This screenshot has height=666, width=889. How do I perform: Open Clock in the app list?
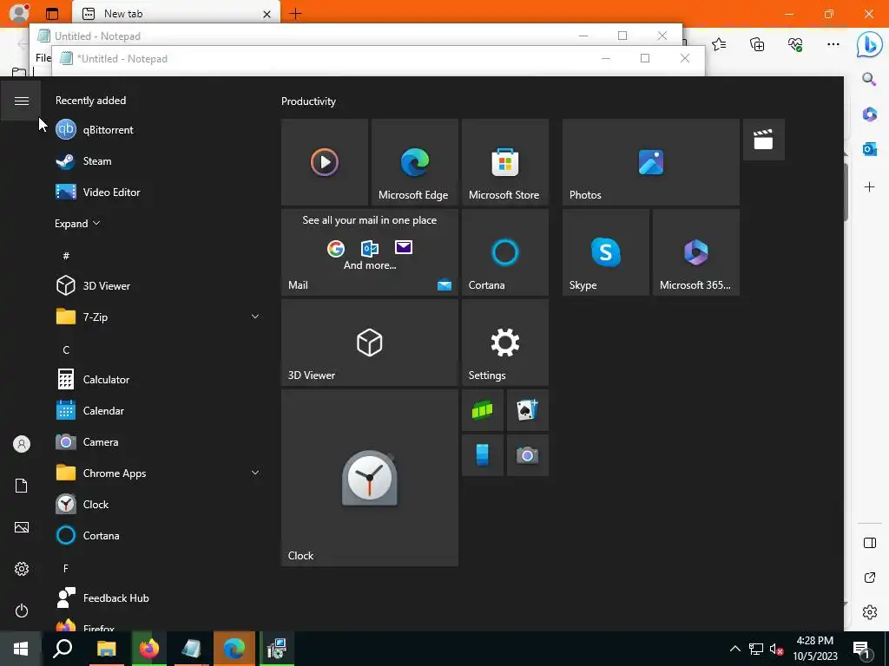point(158,504)
